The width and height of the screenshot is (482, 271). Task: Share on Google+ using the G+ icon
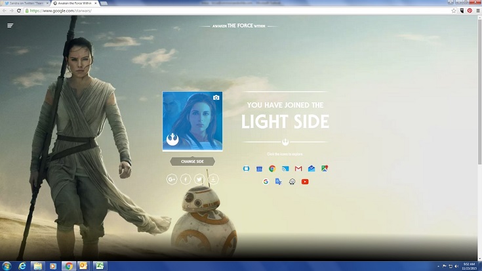click(x=172, y=179)
